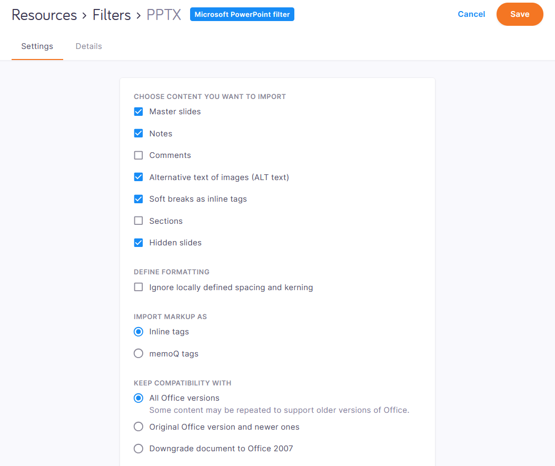
Task: Select the Inline tags radio button
Action: coord(138,332)
